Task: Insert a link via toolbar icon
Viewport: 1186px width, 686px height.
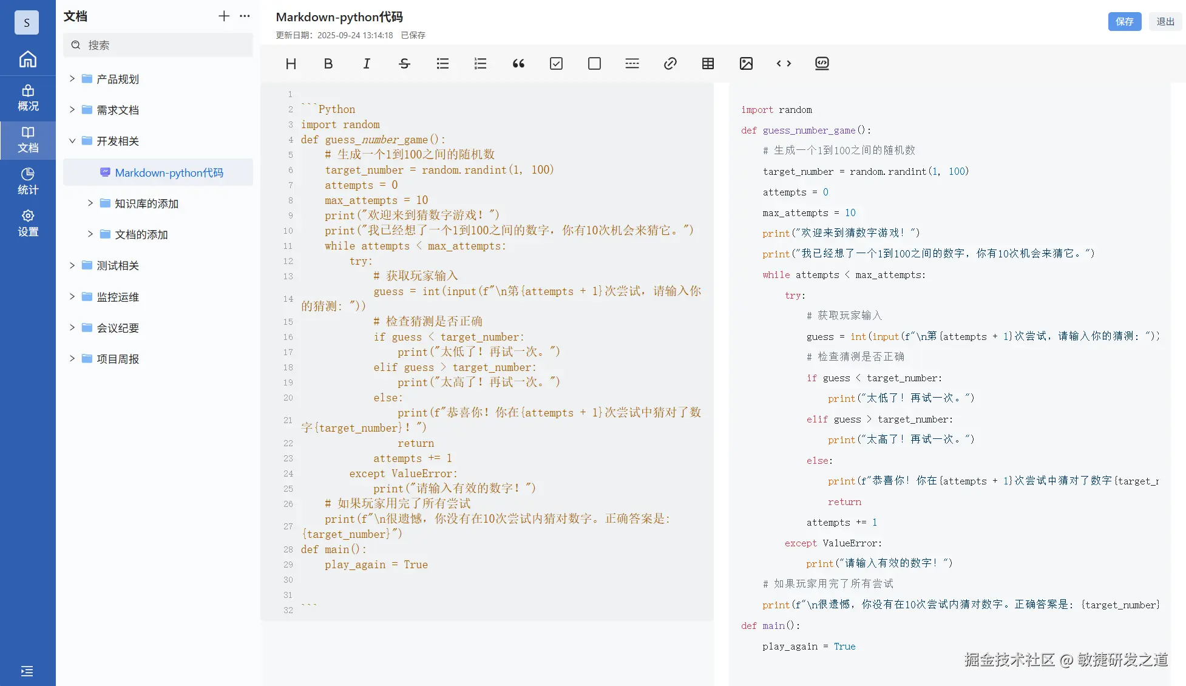Action: pyautogui.click(x=670, y=64)
